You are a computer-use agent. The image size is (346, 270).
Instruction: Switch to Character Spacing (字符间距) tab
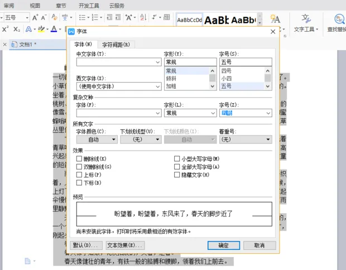tap(116, 45)
